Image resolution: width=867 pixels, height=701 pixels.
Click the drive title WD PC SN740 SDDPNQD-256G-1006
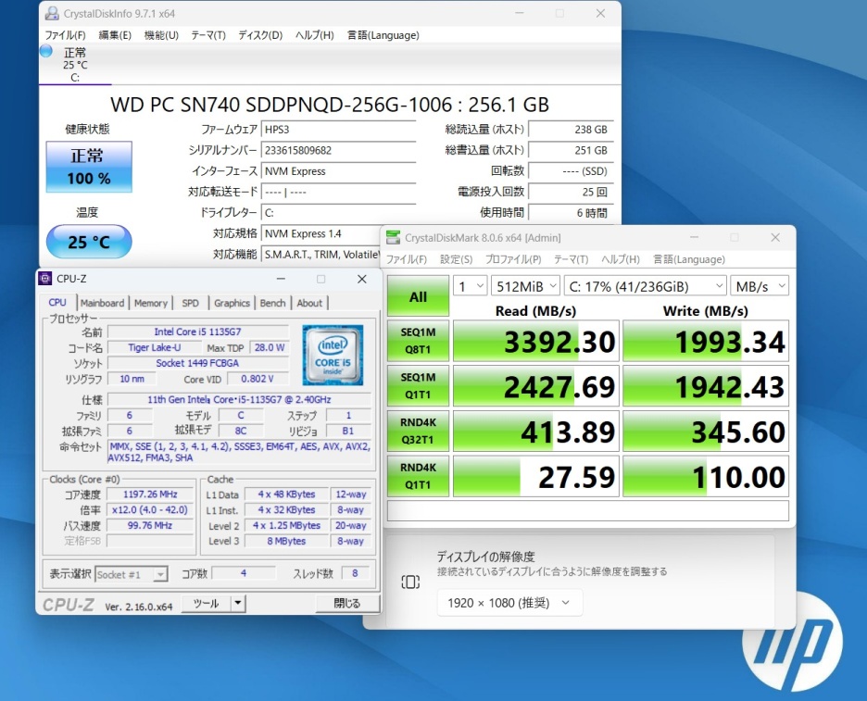pos(330,105)
